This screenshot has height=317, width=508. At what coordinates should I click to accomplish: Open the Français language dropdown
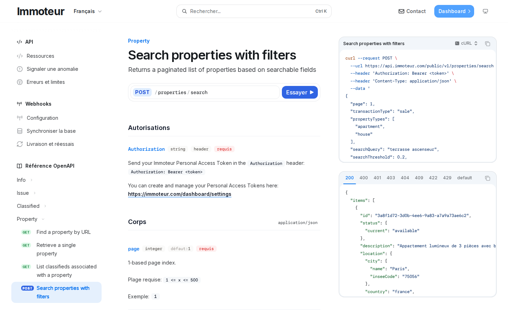pos(88,11)
